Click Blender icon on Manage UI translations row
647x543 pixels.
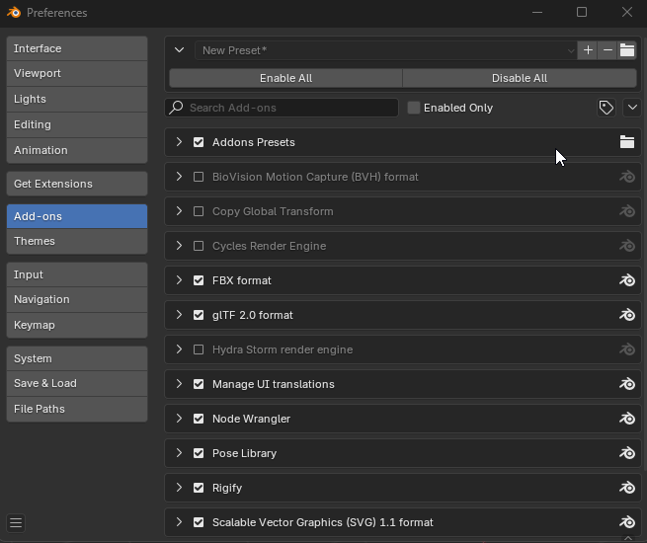point(627,384)
